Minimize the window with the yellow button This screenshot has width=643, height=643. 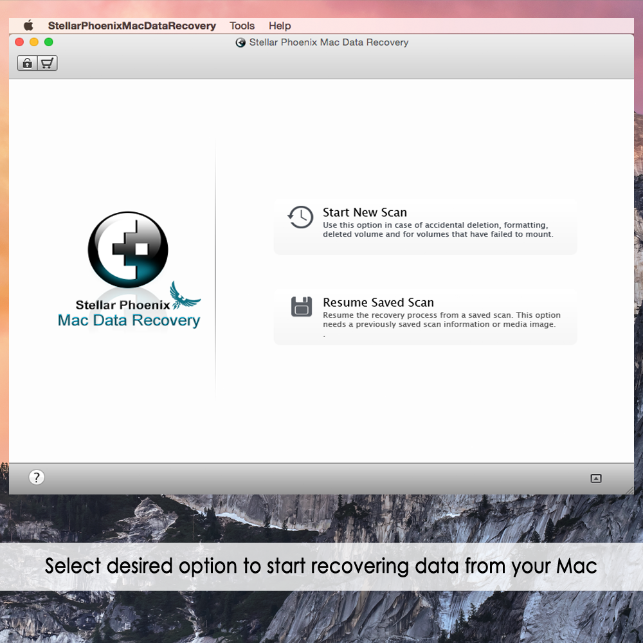tap(34, 42)
